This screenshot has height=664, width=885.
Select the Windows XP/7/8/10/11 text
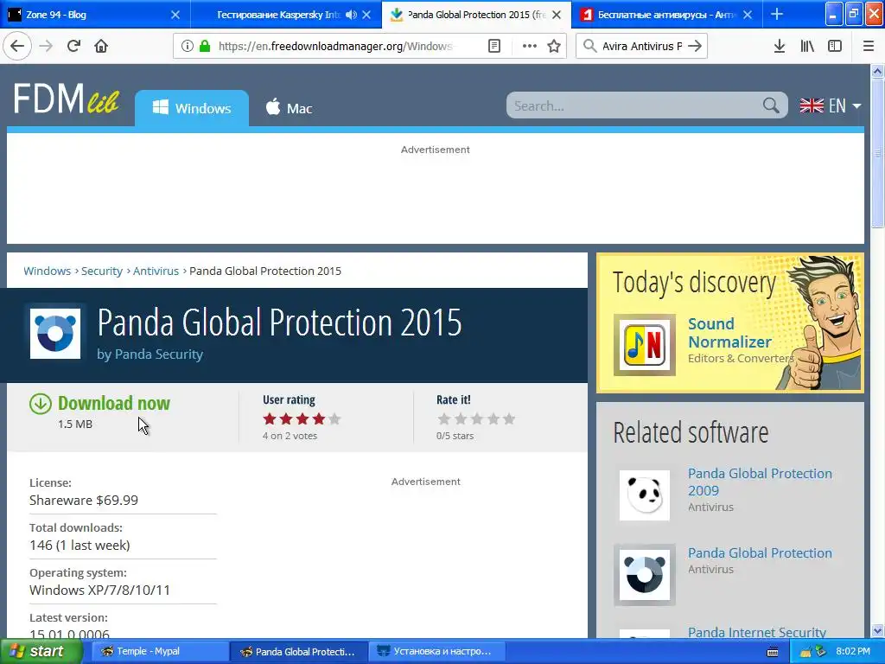click(99, 590)
